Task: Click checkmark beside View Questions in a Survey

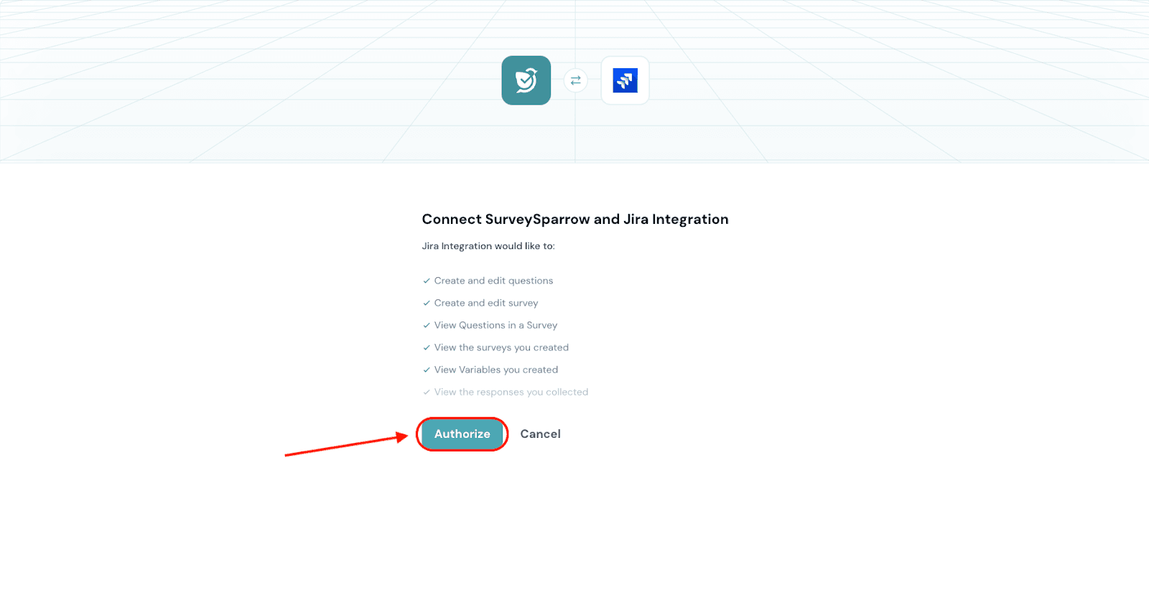Action: (427, 325)
